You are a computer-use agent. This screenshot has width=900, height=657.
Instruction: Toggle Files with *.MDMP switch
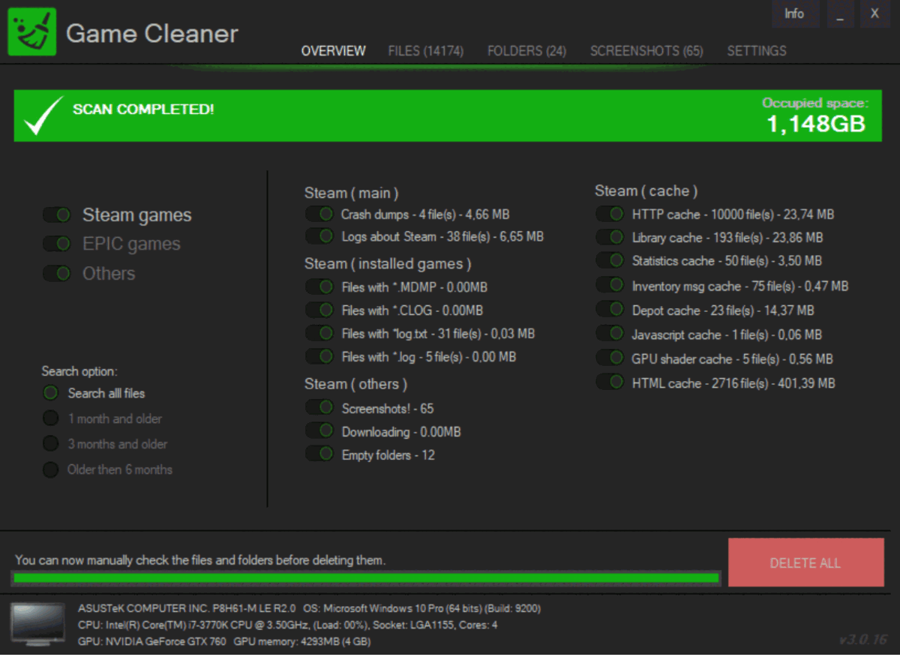(319, 286)
